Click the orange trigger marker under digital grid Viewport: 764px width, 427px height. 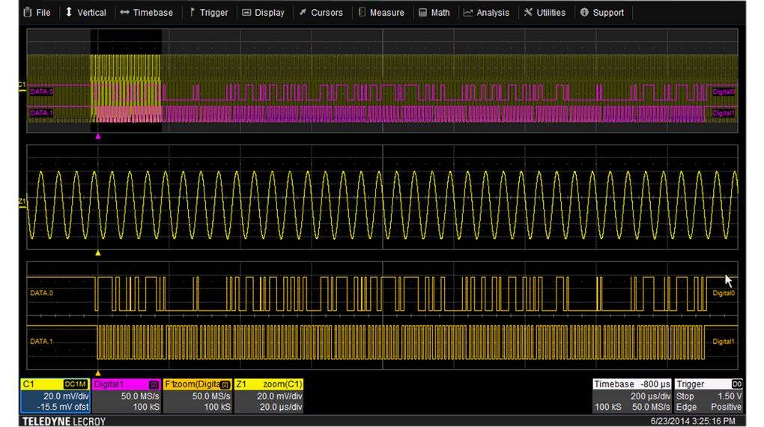coord(98,373)
